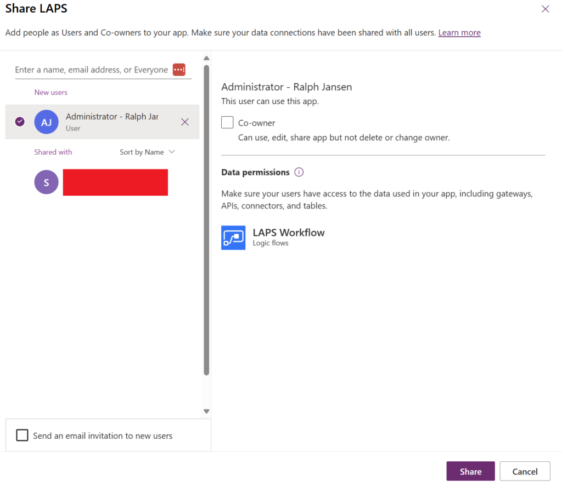This screenshot has width=562, height=486.
Task: Enable the Co-owner checkbox
Action: [227, 122]
